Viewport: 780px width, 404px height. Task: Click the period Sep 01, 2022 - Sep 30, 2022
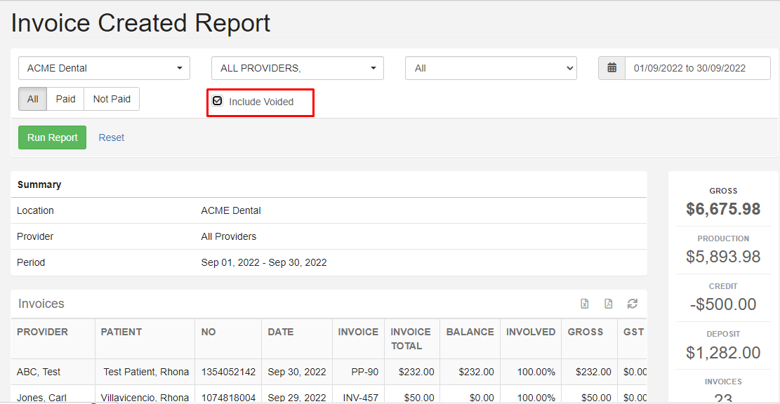tap(264, 262)
